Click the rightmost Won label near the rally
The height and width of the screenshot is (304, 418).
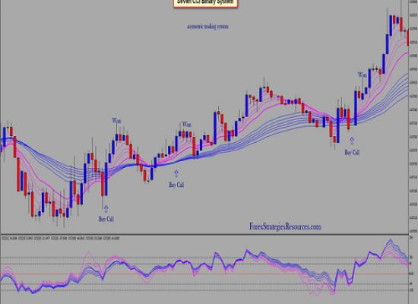point(363,74)
